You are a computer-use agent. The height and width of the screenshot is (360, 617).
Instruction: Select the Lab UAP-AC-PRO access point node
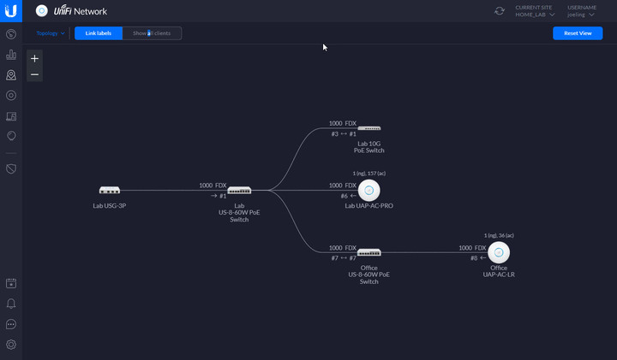coord(369,191)
